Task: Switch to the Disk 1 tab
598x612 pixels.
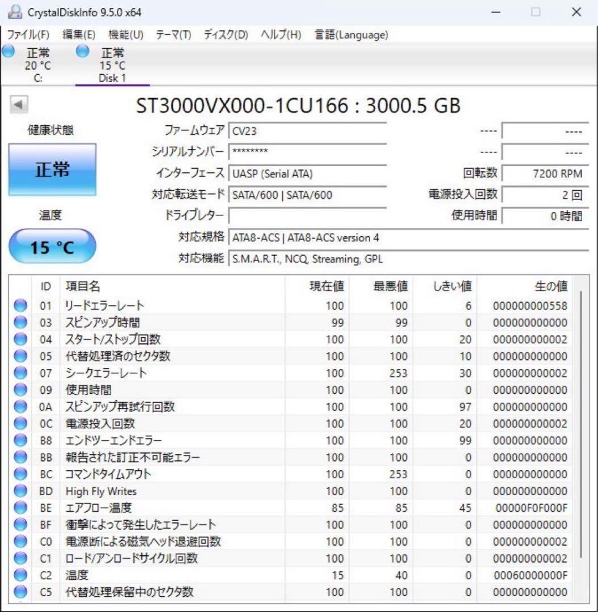Action: [112, 65]
